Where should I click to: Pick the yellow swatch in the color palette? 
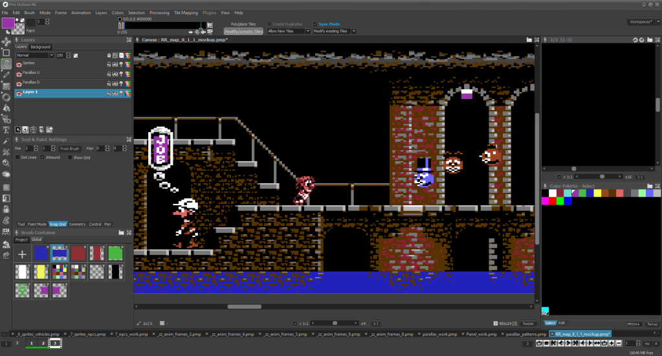[596, 193]
